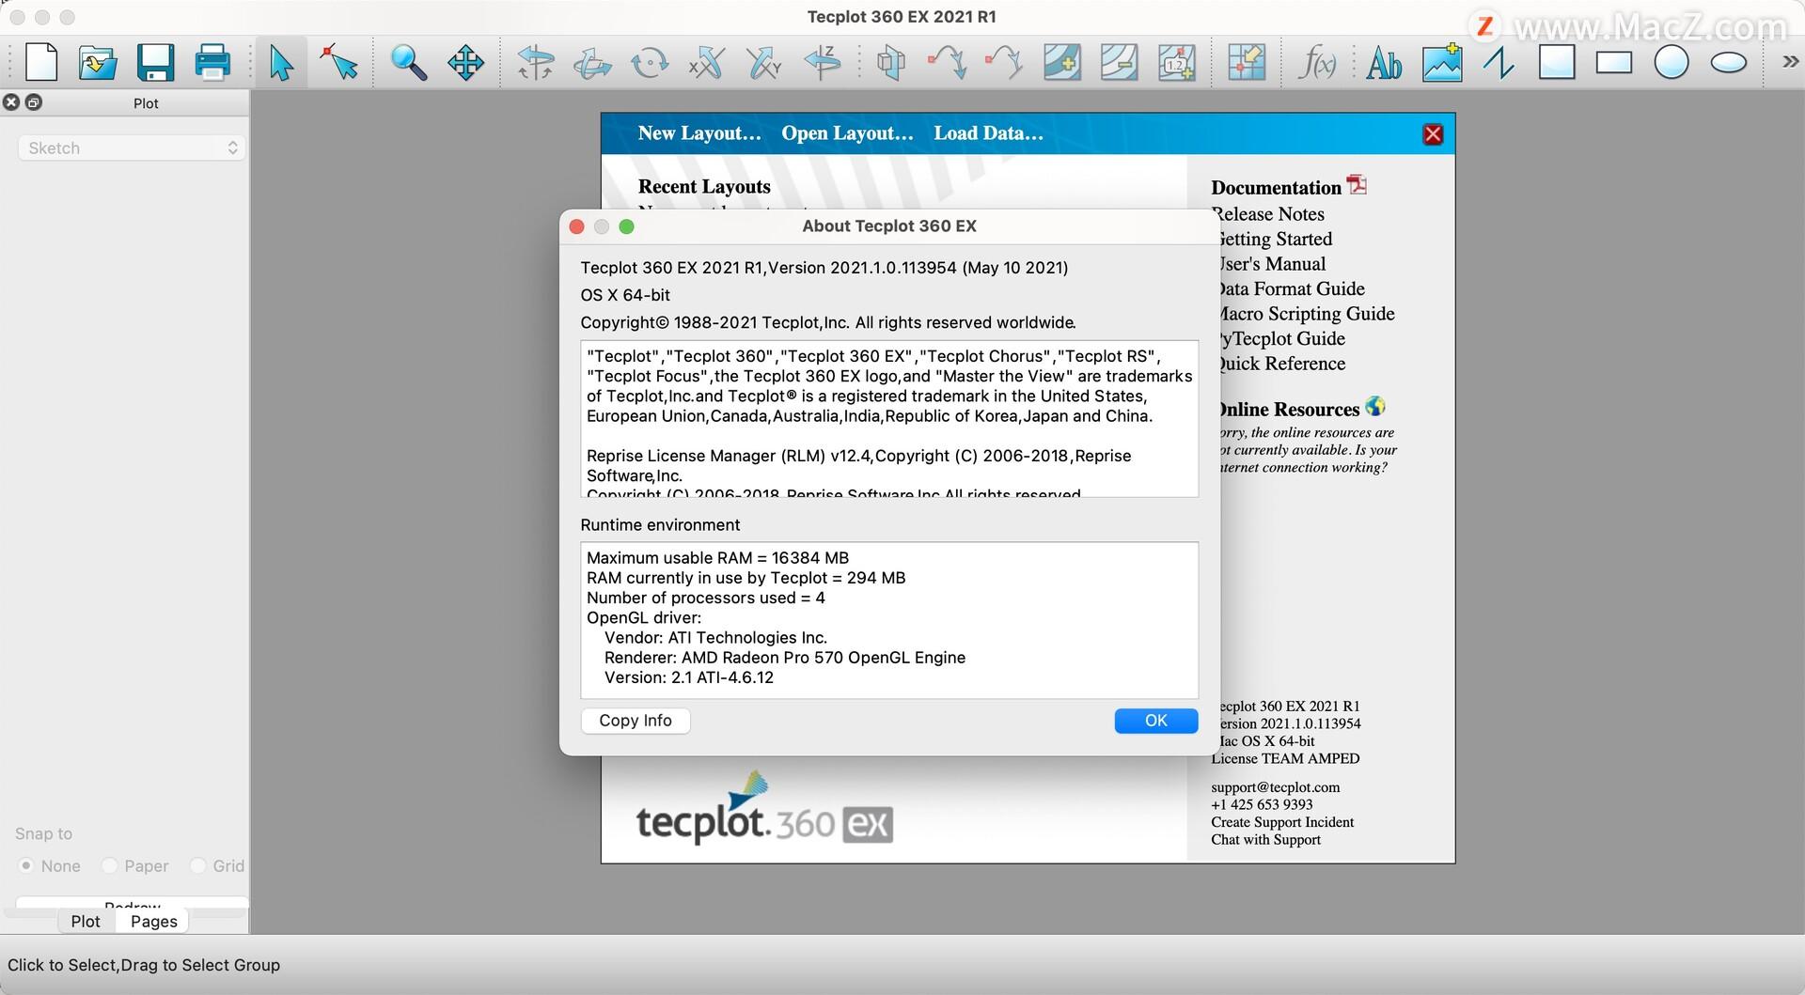This screenshot has width=1805, height=995.
Task: Select the Translate four-arrow tool
Action: 465,63
